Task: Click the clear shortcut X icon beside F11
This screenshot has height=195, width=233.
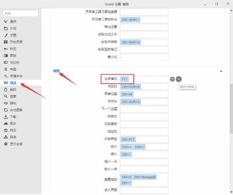Action: pos(179,79)
